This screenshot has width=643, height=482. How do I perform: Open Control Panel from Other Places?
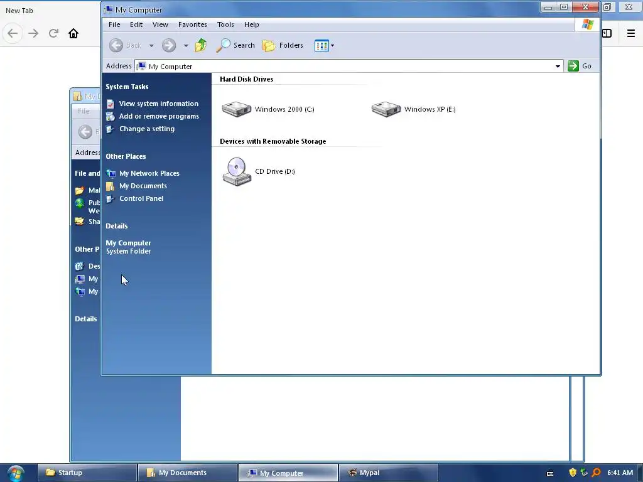click(x=141, y=198)
